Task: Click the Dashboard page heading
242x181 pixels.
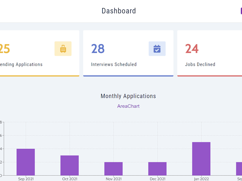Action: 119,11
